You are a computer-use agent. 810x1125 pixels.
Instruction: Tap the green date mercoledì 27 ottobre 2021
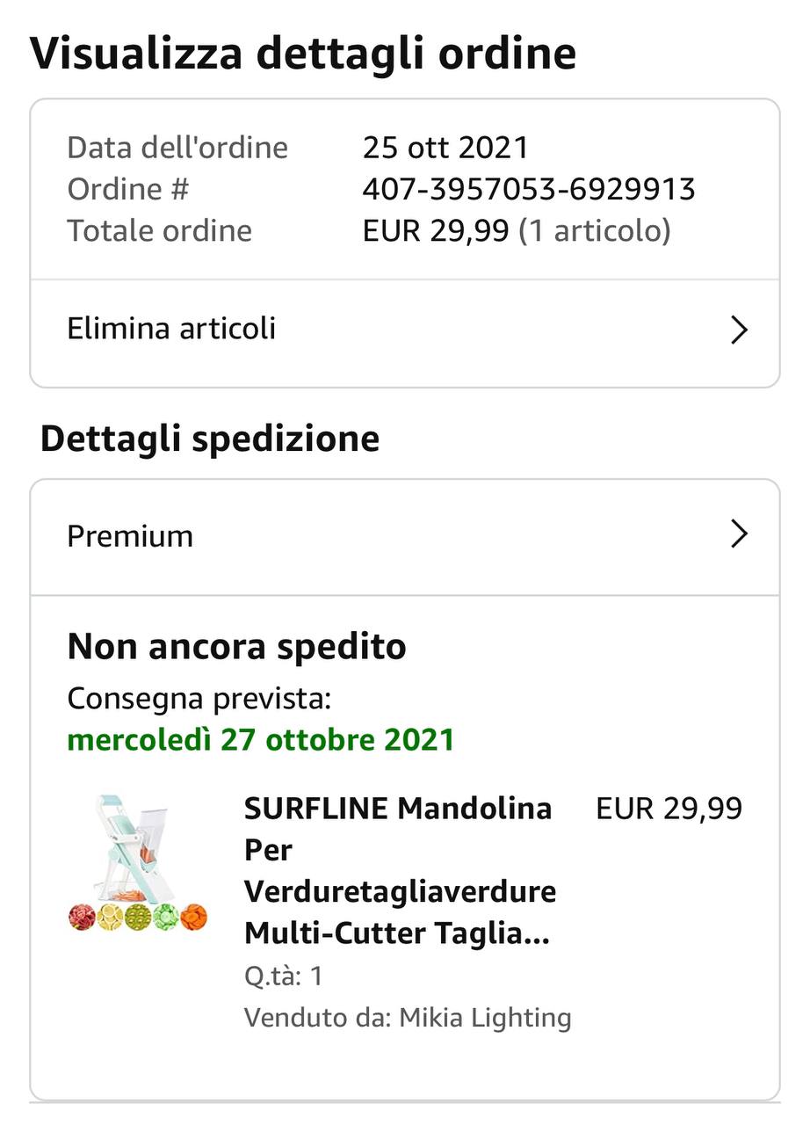261,740
